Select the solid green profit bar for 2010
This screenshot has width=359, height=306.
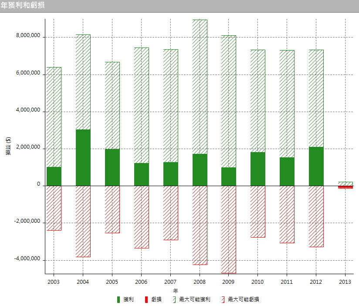(x=258, y=169)
